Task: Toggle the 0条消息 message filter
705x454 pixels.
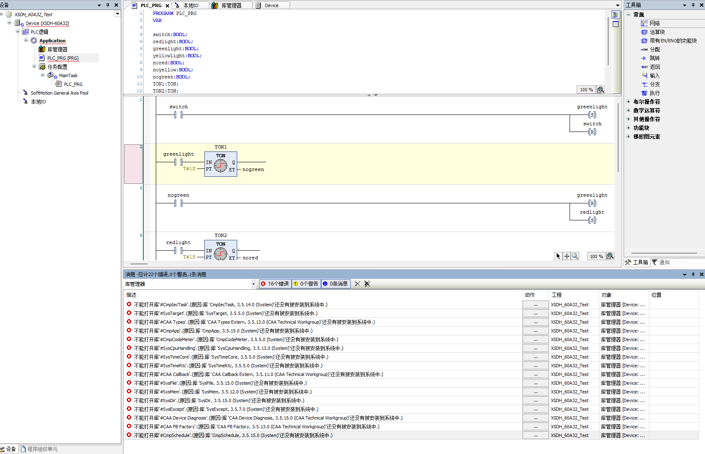Action: coord(335,284)
